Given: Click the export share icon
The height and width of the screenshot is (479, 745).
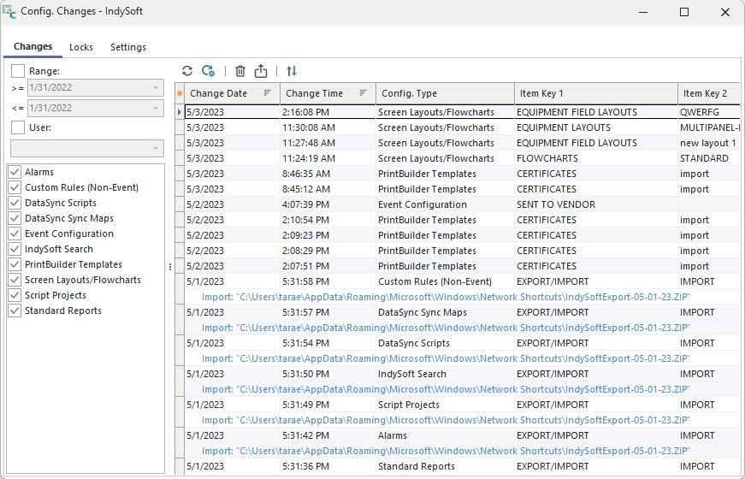Looking at the screenshot, I should [261, 71].
